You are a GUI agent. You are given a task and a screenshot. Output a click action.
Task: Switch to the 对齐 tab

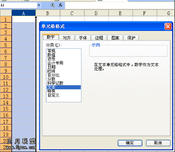pyautogui.click(x=67, y=38)
